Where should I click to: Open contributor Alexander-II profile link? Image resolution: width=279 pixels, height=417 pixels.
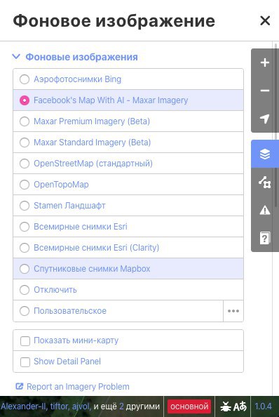coord(24,406)
